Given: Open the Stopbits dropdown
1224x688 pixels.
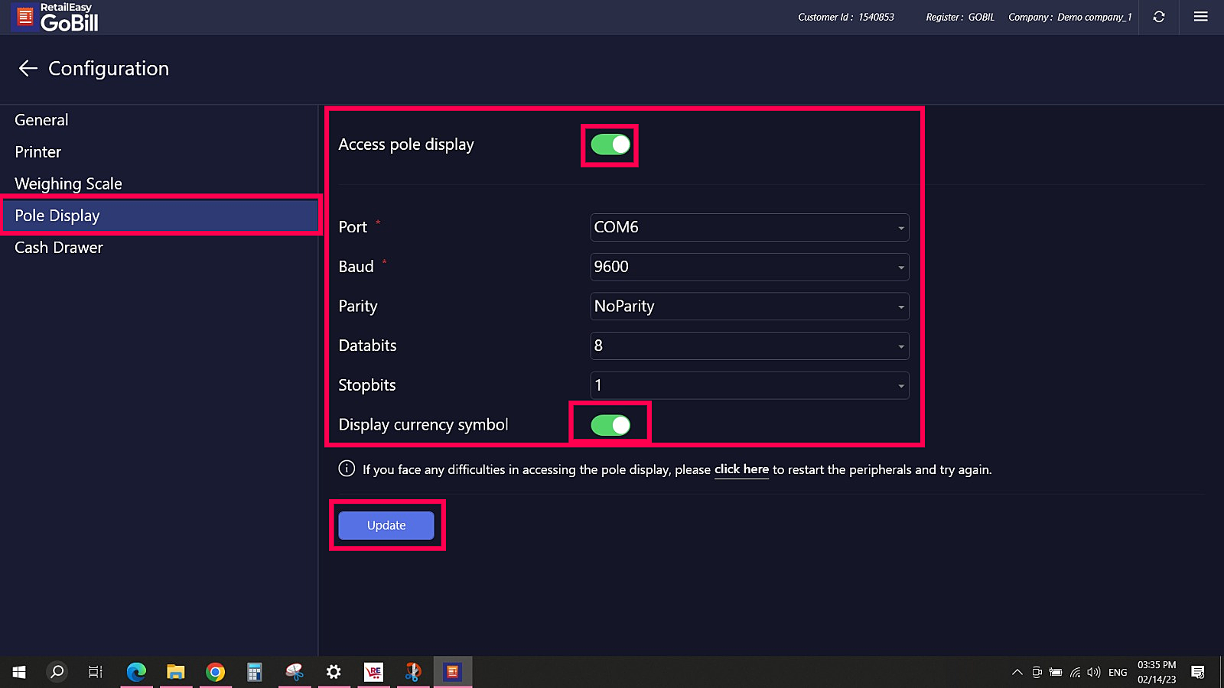Looking at the screenshot, I should [750, 385].
